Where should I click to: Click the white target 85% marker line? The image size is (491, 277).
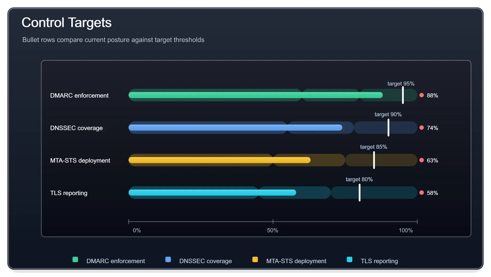click(374, 160)
